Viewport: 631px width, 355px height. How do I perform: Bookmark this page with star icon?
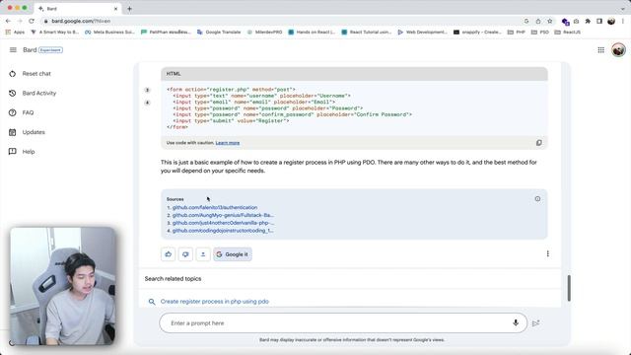[x=550, y=21]
